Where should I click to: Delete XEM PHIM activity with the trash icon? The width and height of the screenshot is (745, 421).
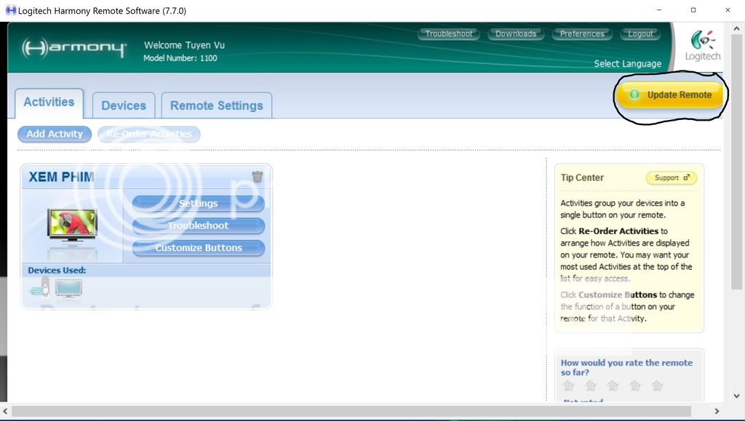(257, 177)
